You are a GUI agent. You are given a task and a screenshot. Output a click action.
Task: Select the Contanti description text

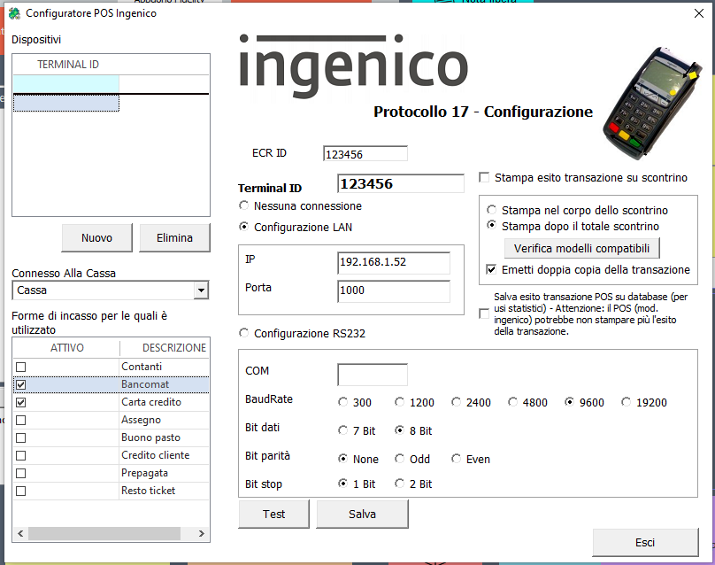click(x=142, y=367)
